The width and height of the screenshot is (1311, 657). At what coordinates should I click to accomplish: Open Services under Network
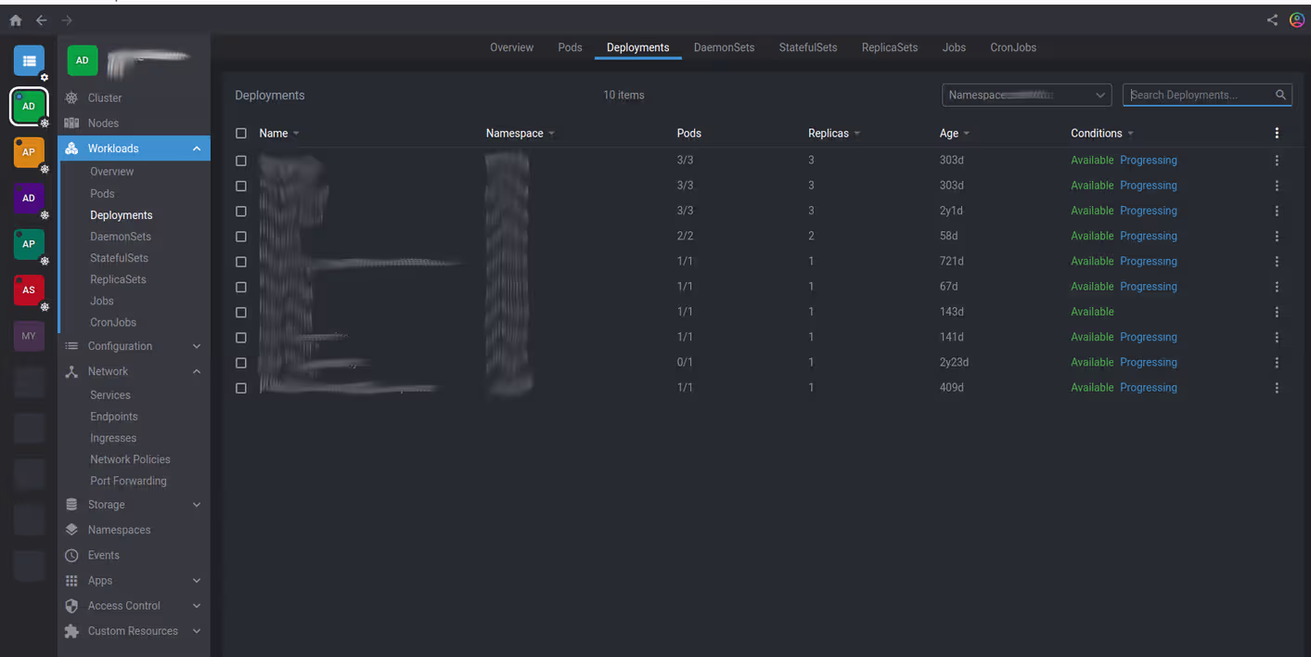point(110,395)
